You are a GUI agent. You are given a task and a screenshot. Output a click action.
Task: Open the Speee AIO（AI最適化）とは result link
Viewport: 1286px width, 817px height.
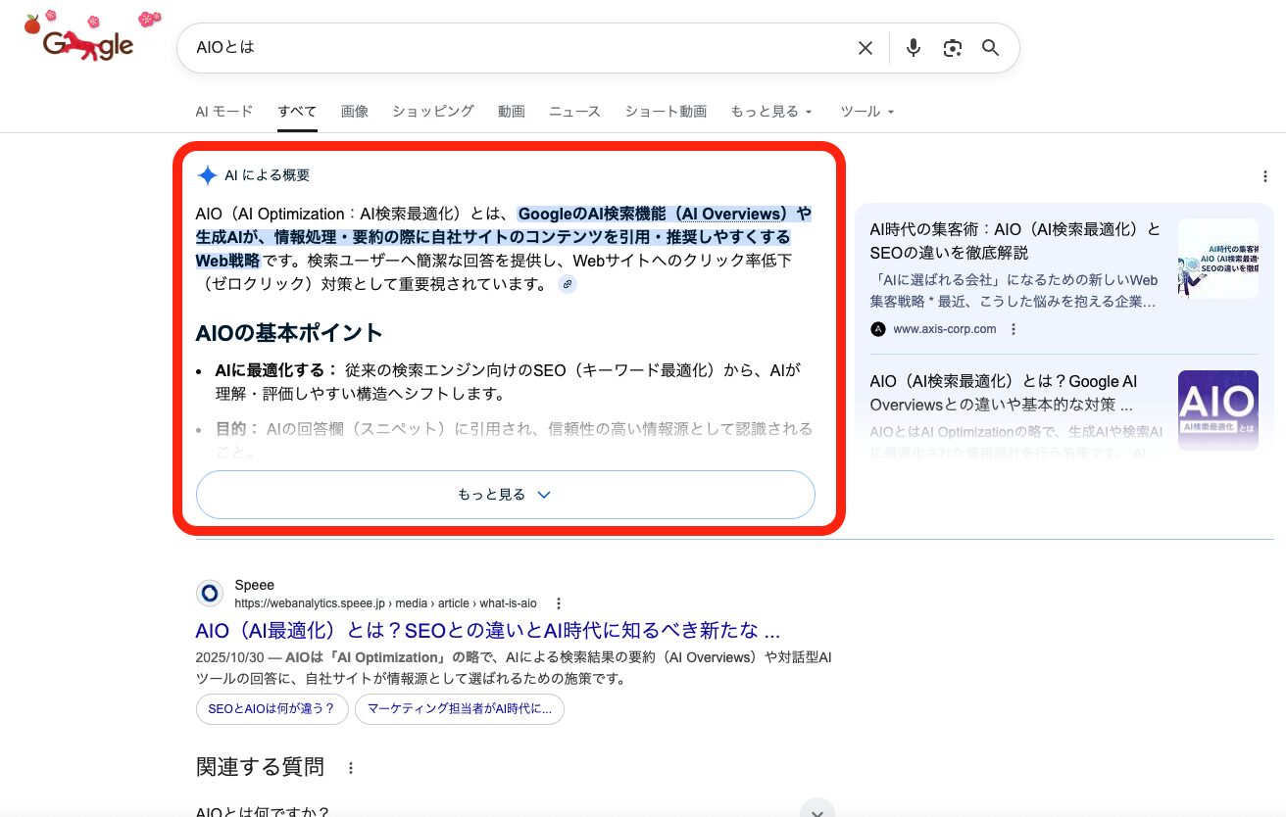pyautogui.click(x=487, y=630)
